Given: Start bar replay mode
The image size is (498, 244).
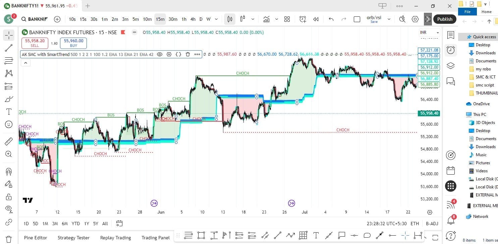Looking at the screenshot, I should [316, 19].
